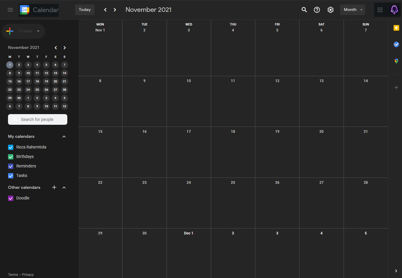Collapse the My calendars section
Image resolution: width=402 pixels, height=278 pixels.
pos(64,136)
